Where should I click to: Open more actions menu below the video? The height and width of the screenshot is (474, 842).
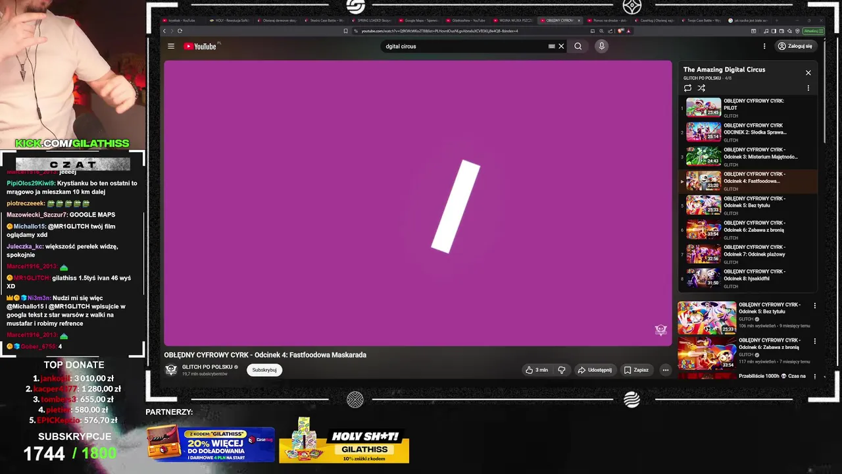point(665,370)
